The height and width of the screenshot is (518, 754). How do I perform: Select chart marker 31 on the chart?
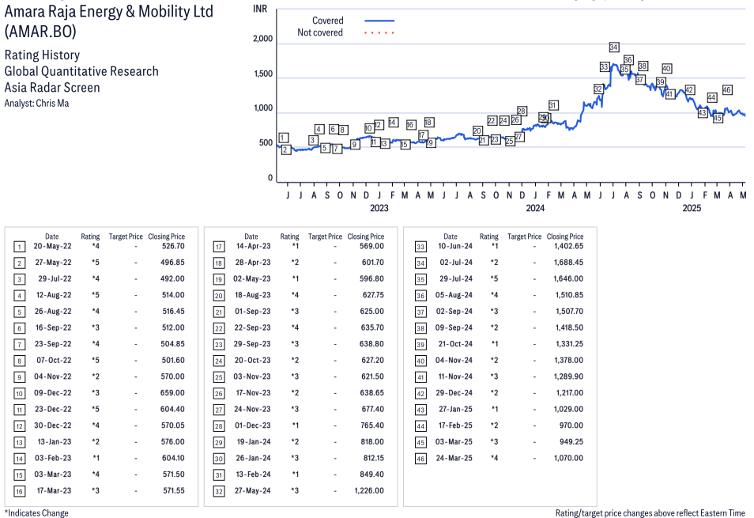[x=553, y=105]
